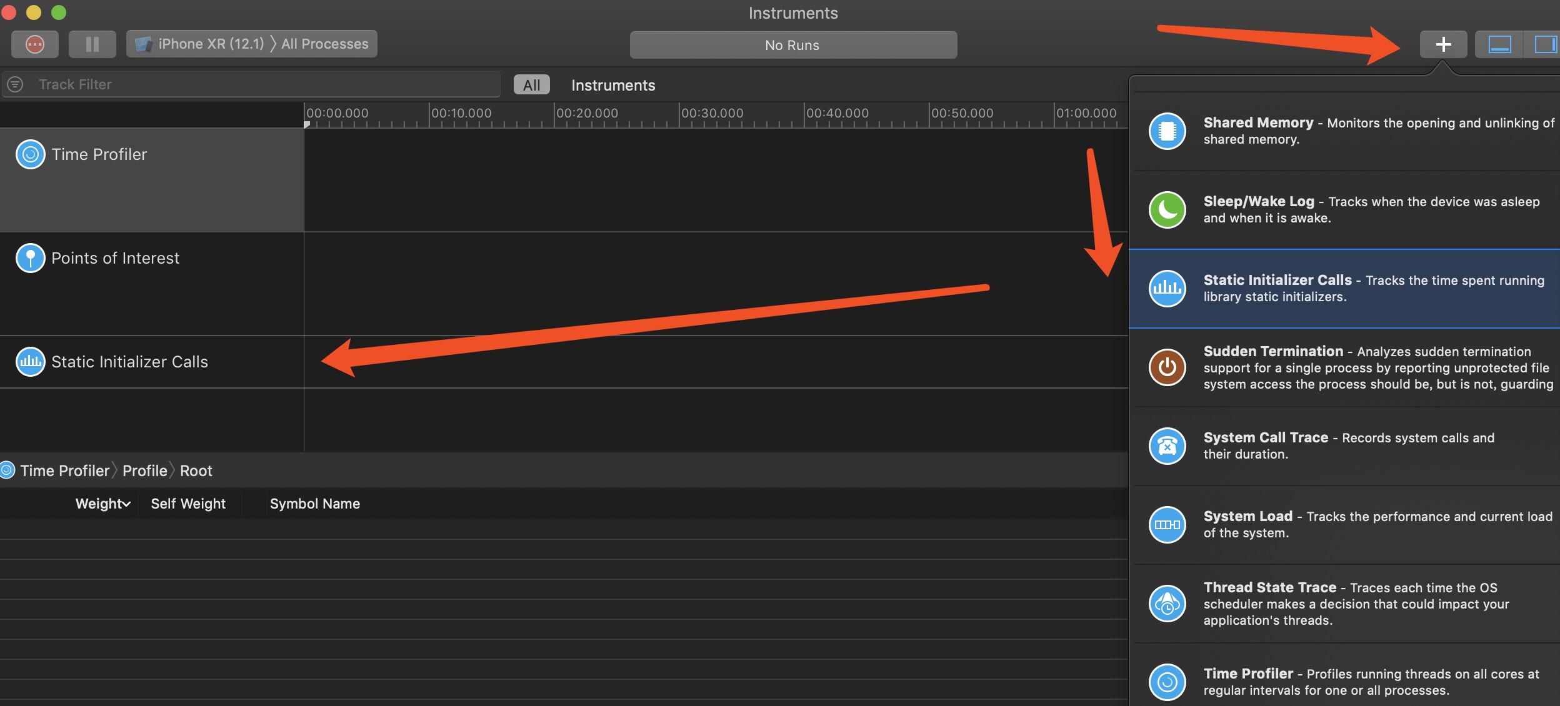Pick the System Call Trace phone icon
1560x706 pixels.
(x=1167, y=446)
